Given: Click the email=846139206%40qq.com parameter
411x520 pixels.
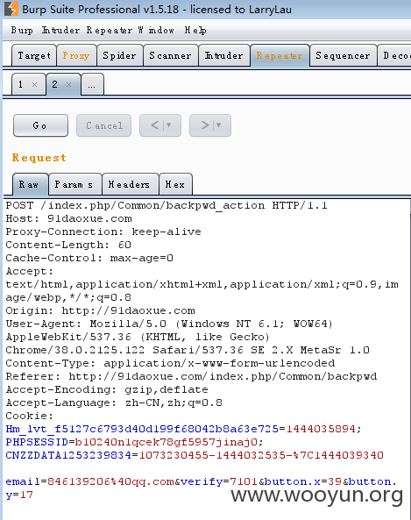Looking at the screenshot, I should click(89, 481).
